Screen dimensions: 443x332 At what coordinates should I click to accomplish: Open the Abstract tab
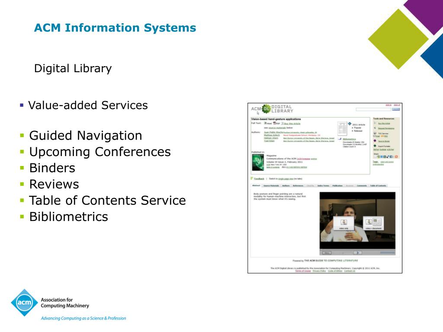256,185
